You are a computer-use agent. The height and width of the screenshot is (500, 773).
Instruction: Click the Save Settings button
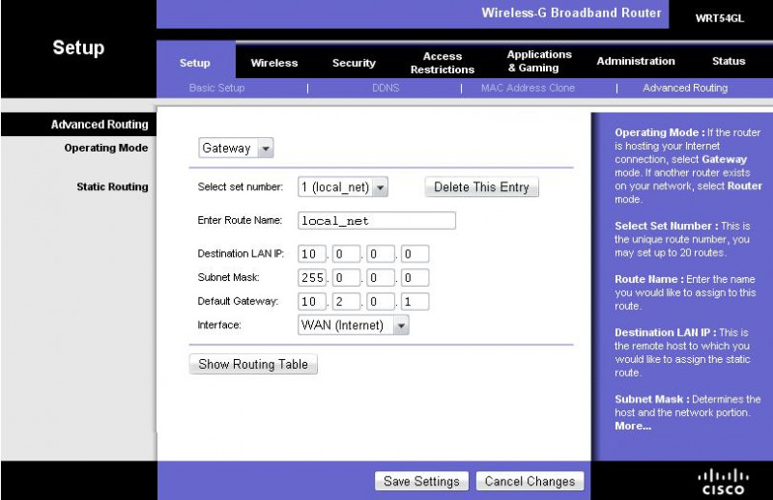(421, 482)
